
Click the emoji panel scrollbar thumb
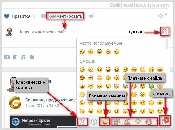point(167,44)
